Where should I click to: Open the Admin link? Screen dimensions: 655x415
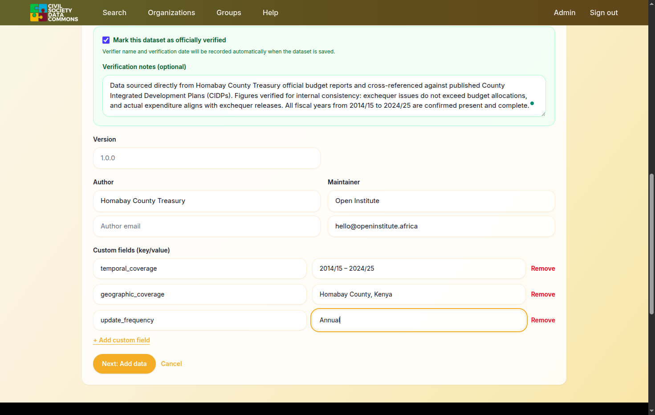(565, 12)
